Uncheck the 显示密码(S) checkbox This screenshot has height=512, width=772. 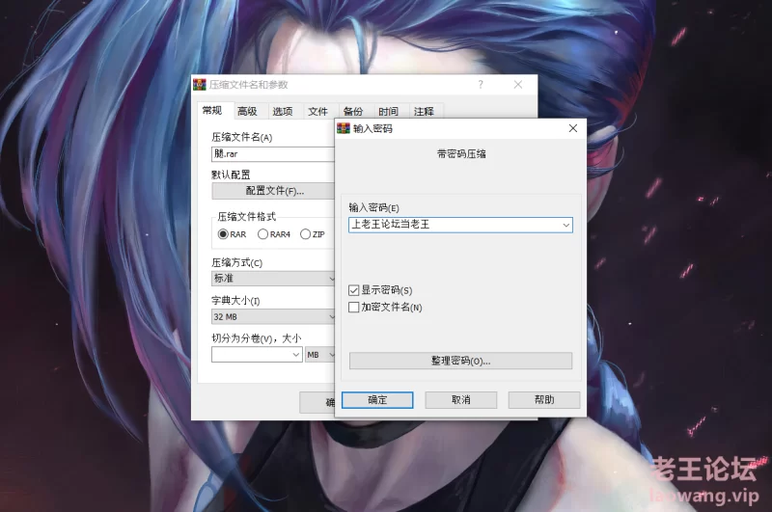[x=353, y=290]
